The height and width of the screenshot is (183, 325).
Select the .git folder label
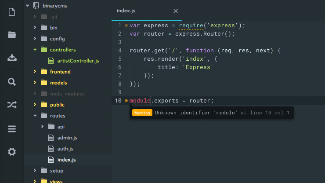pos(54,17)
